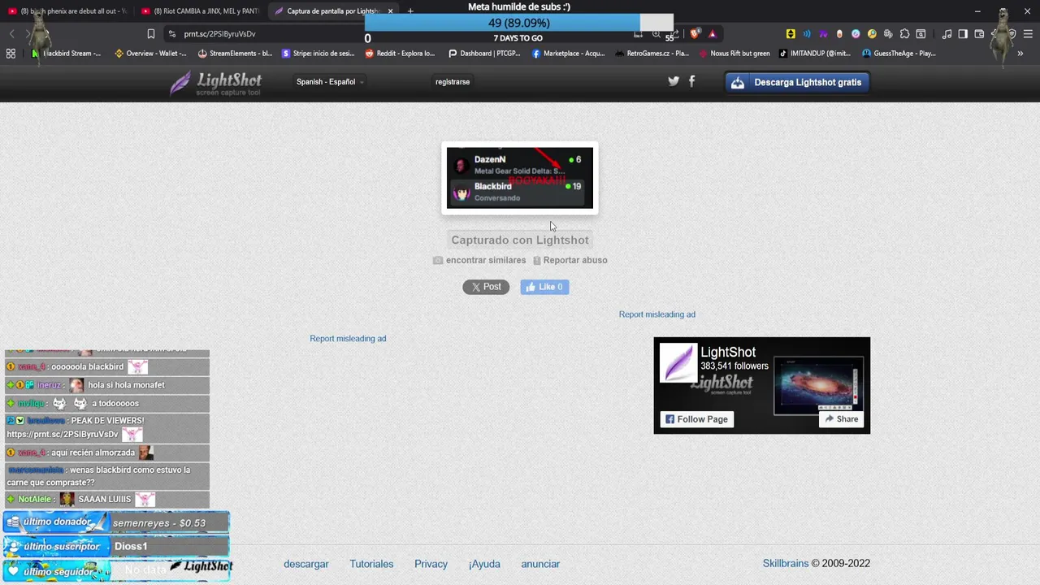
Task: Click the ¡Ayuda footer link
Action: 484,564
